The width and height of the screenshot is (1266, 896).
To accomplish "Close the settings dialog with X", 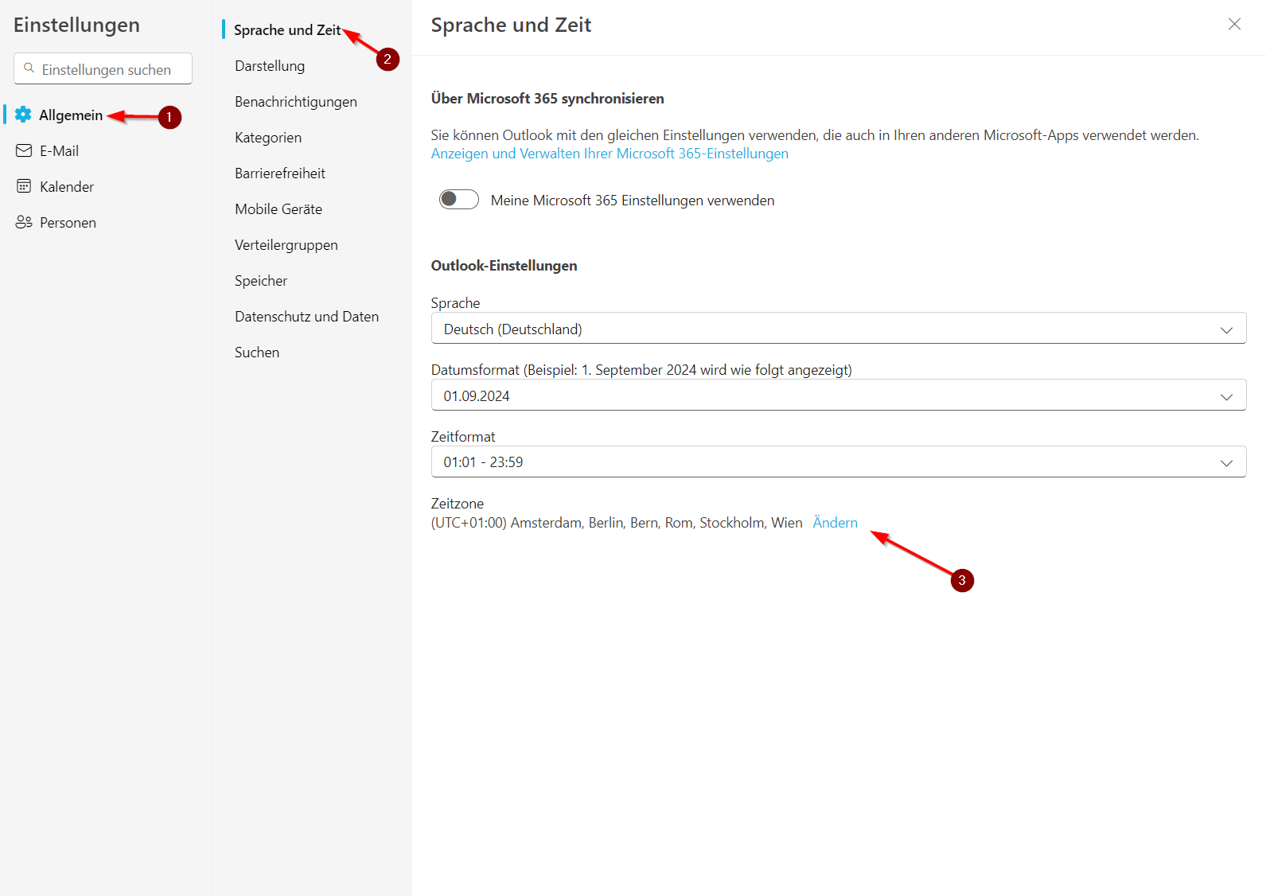I will coord(1234,24).
